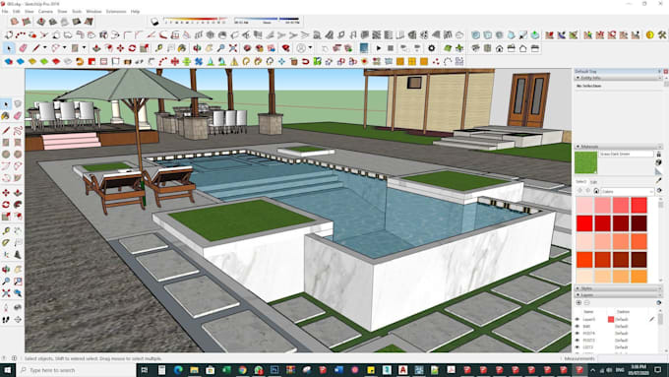Open Edge browser from the taskbar
Viewport: 669px width, 377px height.
point(178,370)
